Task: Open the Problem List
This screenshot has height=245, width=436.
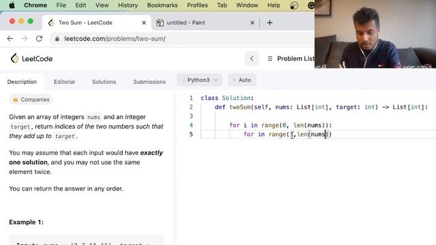Action: 296,59
